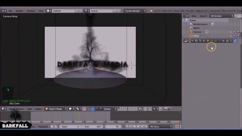Open the Cycles Render engine dropdown
242x136 pixels.
click(135, 11)
